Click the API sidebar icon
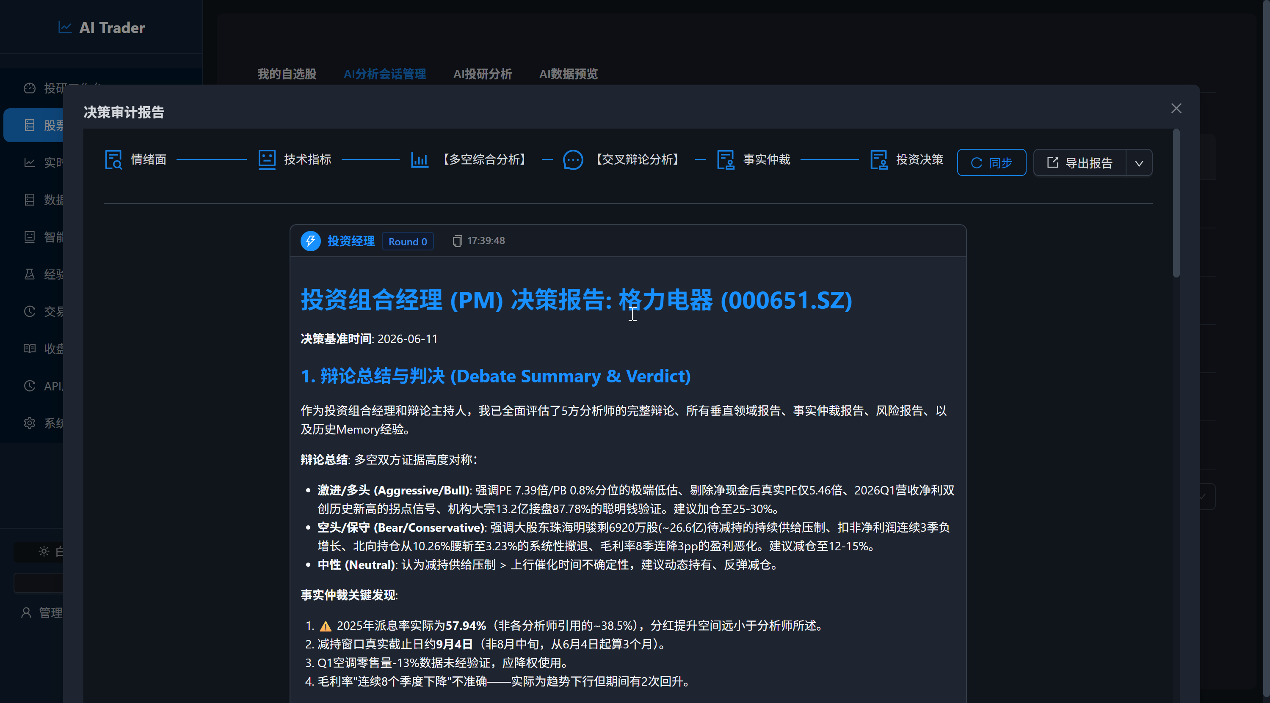 [30, 386]
